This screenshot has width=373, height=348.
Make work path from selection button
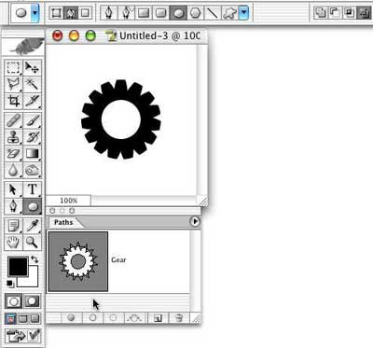135,318
